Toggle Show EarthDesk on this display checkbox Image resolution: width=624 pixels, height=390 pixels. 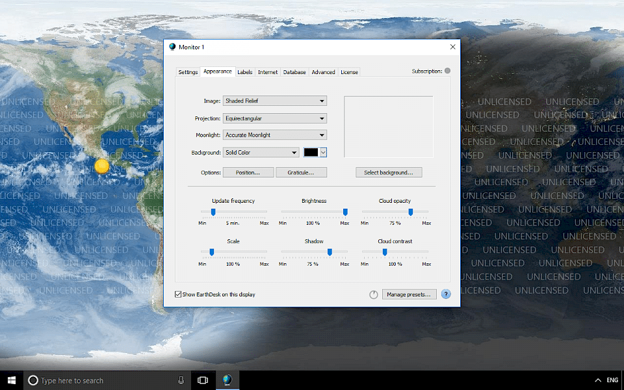pyautogui.click(x=178, y=294)
